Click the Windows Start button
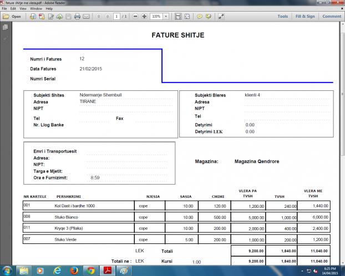This screenshot has height=276, width=345. 8,270
